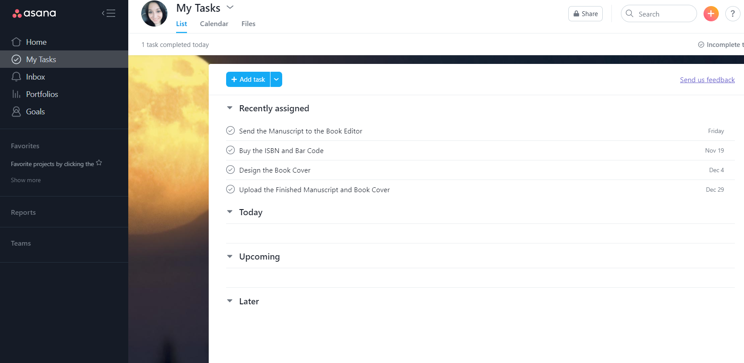
Task: Mark Send the Manuscript task complete
Action: (230, 130)
